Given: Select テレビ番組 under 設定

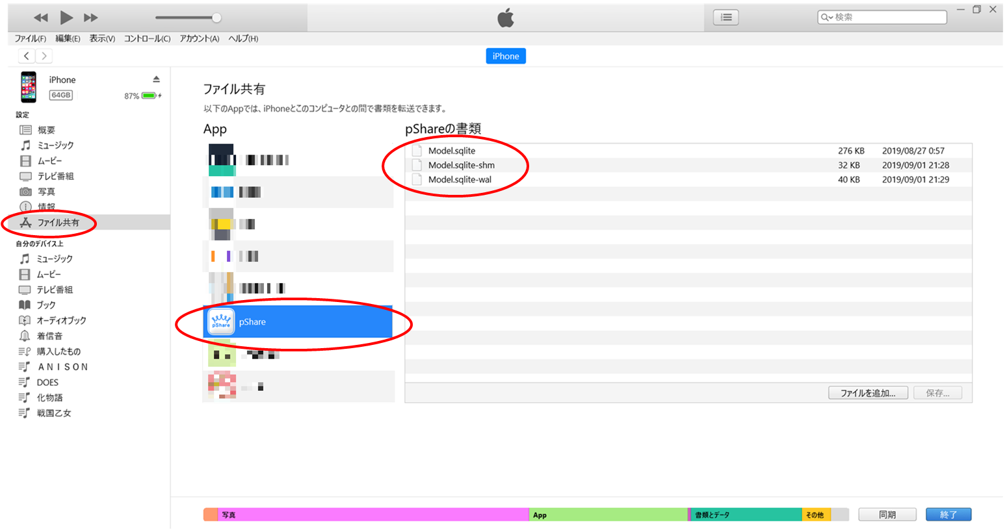Looking at the screenshot, I should pos(55,177).
